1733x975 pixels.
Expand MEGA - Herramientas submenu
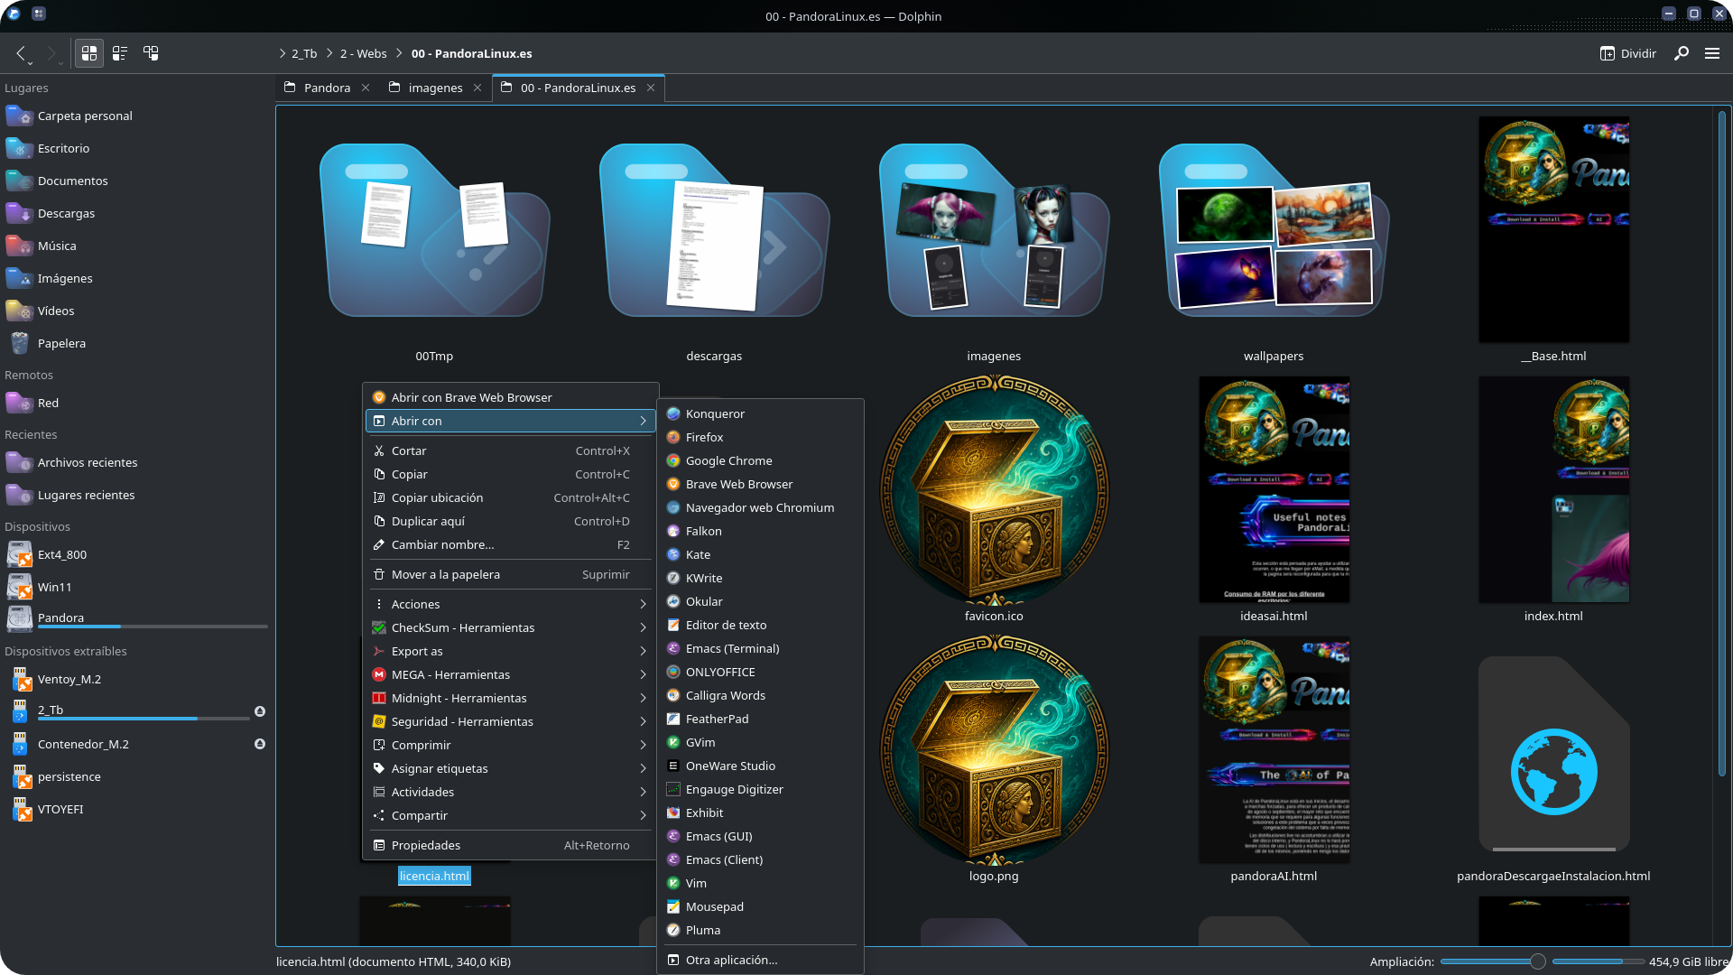(510, 674)
